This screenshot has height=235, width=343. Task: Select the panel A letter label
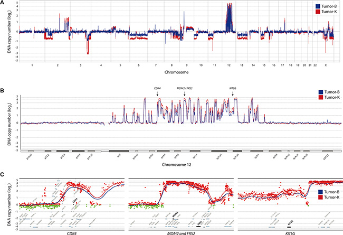click(x=3, y=3)
